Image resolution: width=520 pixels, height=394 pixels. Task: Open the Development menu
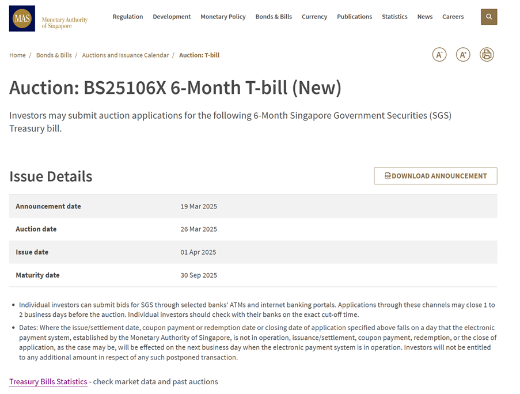point(172,17)
